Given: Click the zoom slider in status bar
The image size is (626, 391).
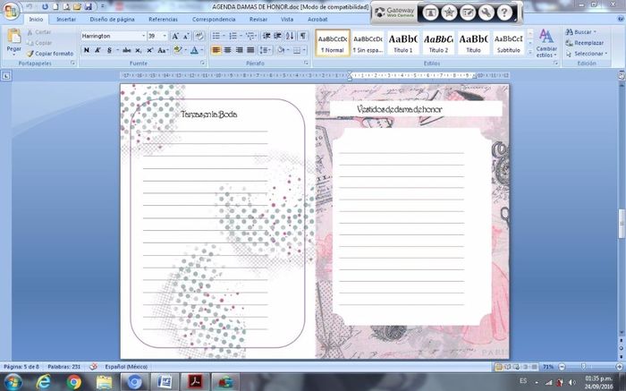Looking at the screenshot, I should (581, 367).
